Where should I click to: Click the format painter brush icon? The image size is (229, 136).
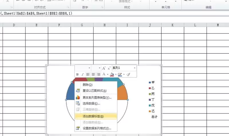tap(128, 74)
